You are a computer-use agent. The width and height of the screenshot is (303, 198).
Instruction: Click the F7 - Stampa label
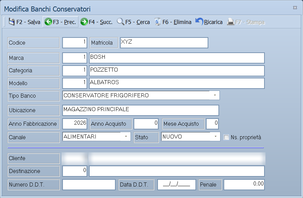pos(250,22)
